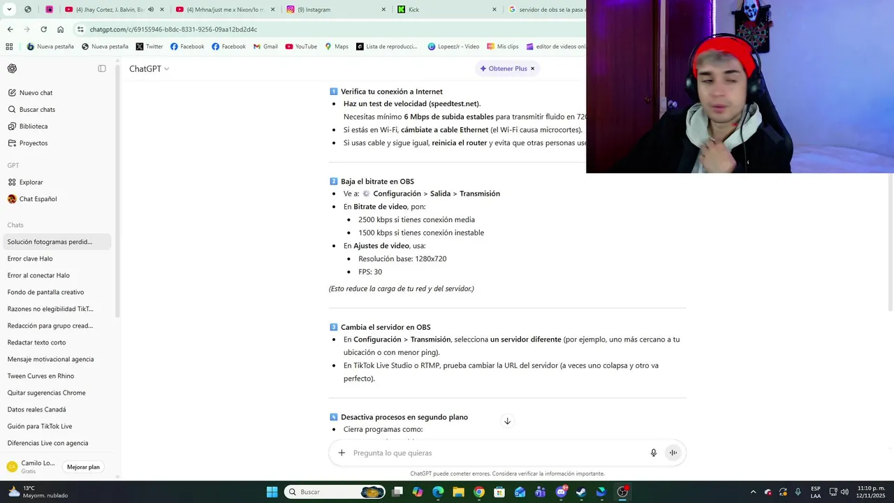View site information icon in address bar
Viewport: 894px width, 503px height.
pyautogui.click(x=80, y=29)
